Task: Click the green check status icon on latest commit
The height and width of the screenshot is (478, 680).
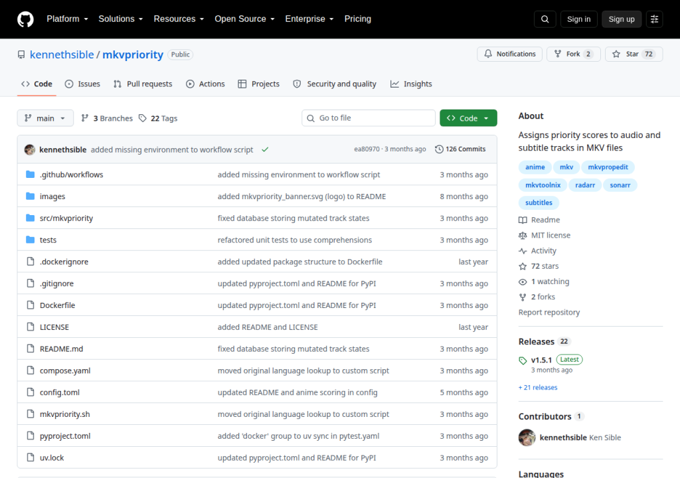Action: tap(265, 149)
